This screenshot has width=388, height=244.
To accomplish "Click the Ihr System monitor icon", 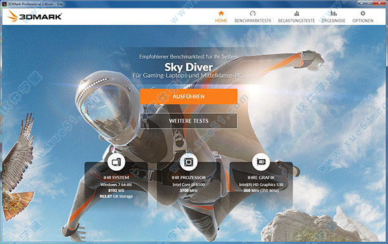I will pyautogui.click(x=116, y=162).
